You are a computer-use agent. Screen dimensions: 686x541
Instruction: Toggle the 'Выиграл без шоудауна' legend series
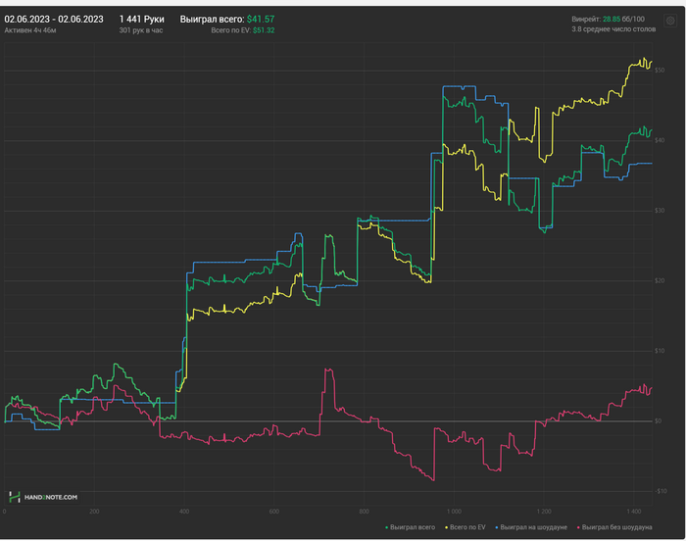(614, 527)
